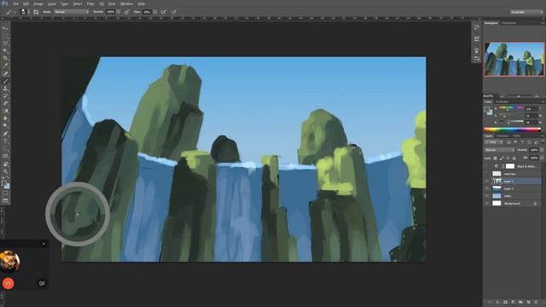This screenshot has height=307, width=546.
Task: Select the Quick Selection tool
Action: point(5,51)
